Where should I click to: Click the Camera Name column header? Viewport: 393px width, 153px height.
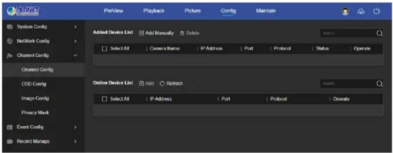165,49
